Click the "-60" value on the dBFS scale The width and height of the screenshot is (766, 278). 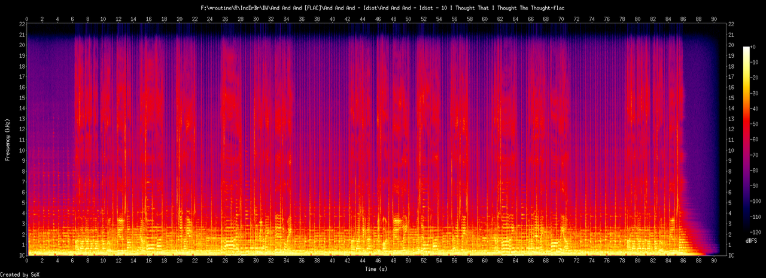pyautogui.click(x=755, y=140)
